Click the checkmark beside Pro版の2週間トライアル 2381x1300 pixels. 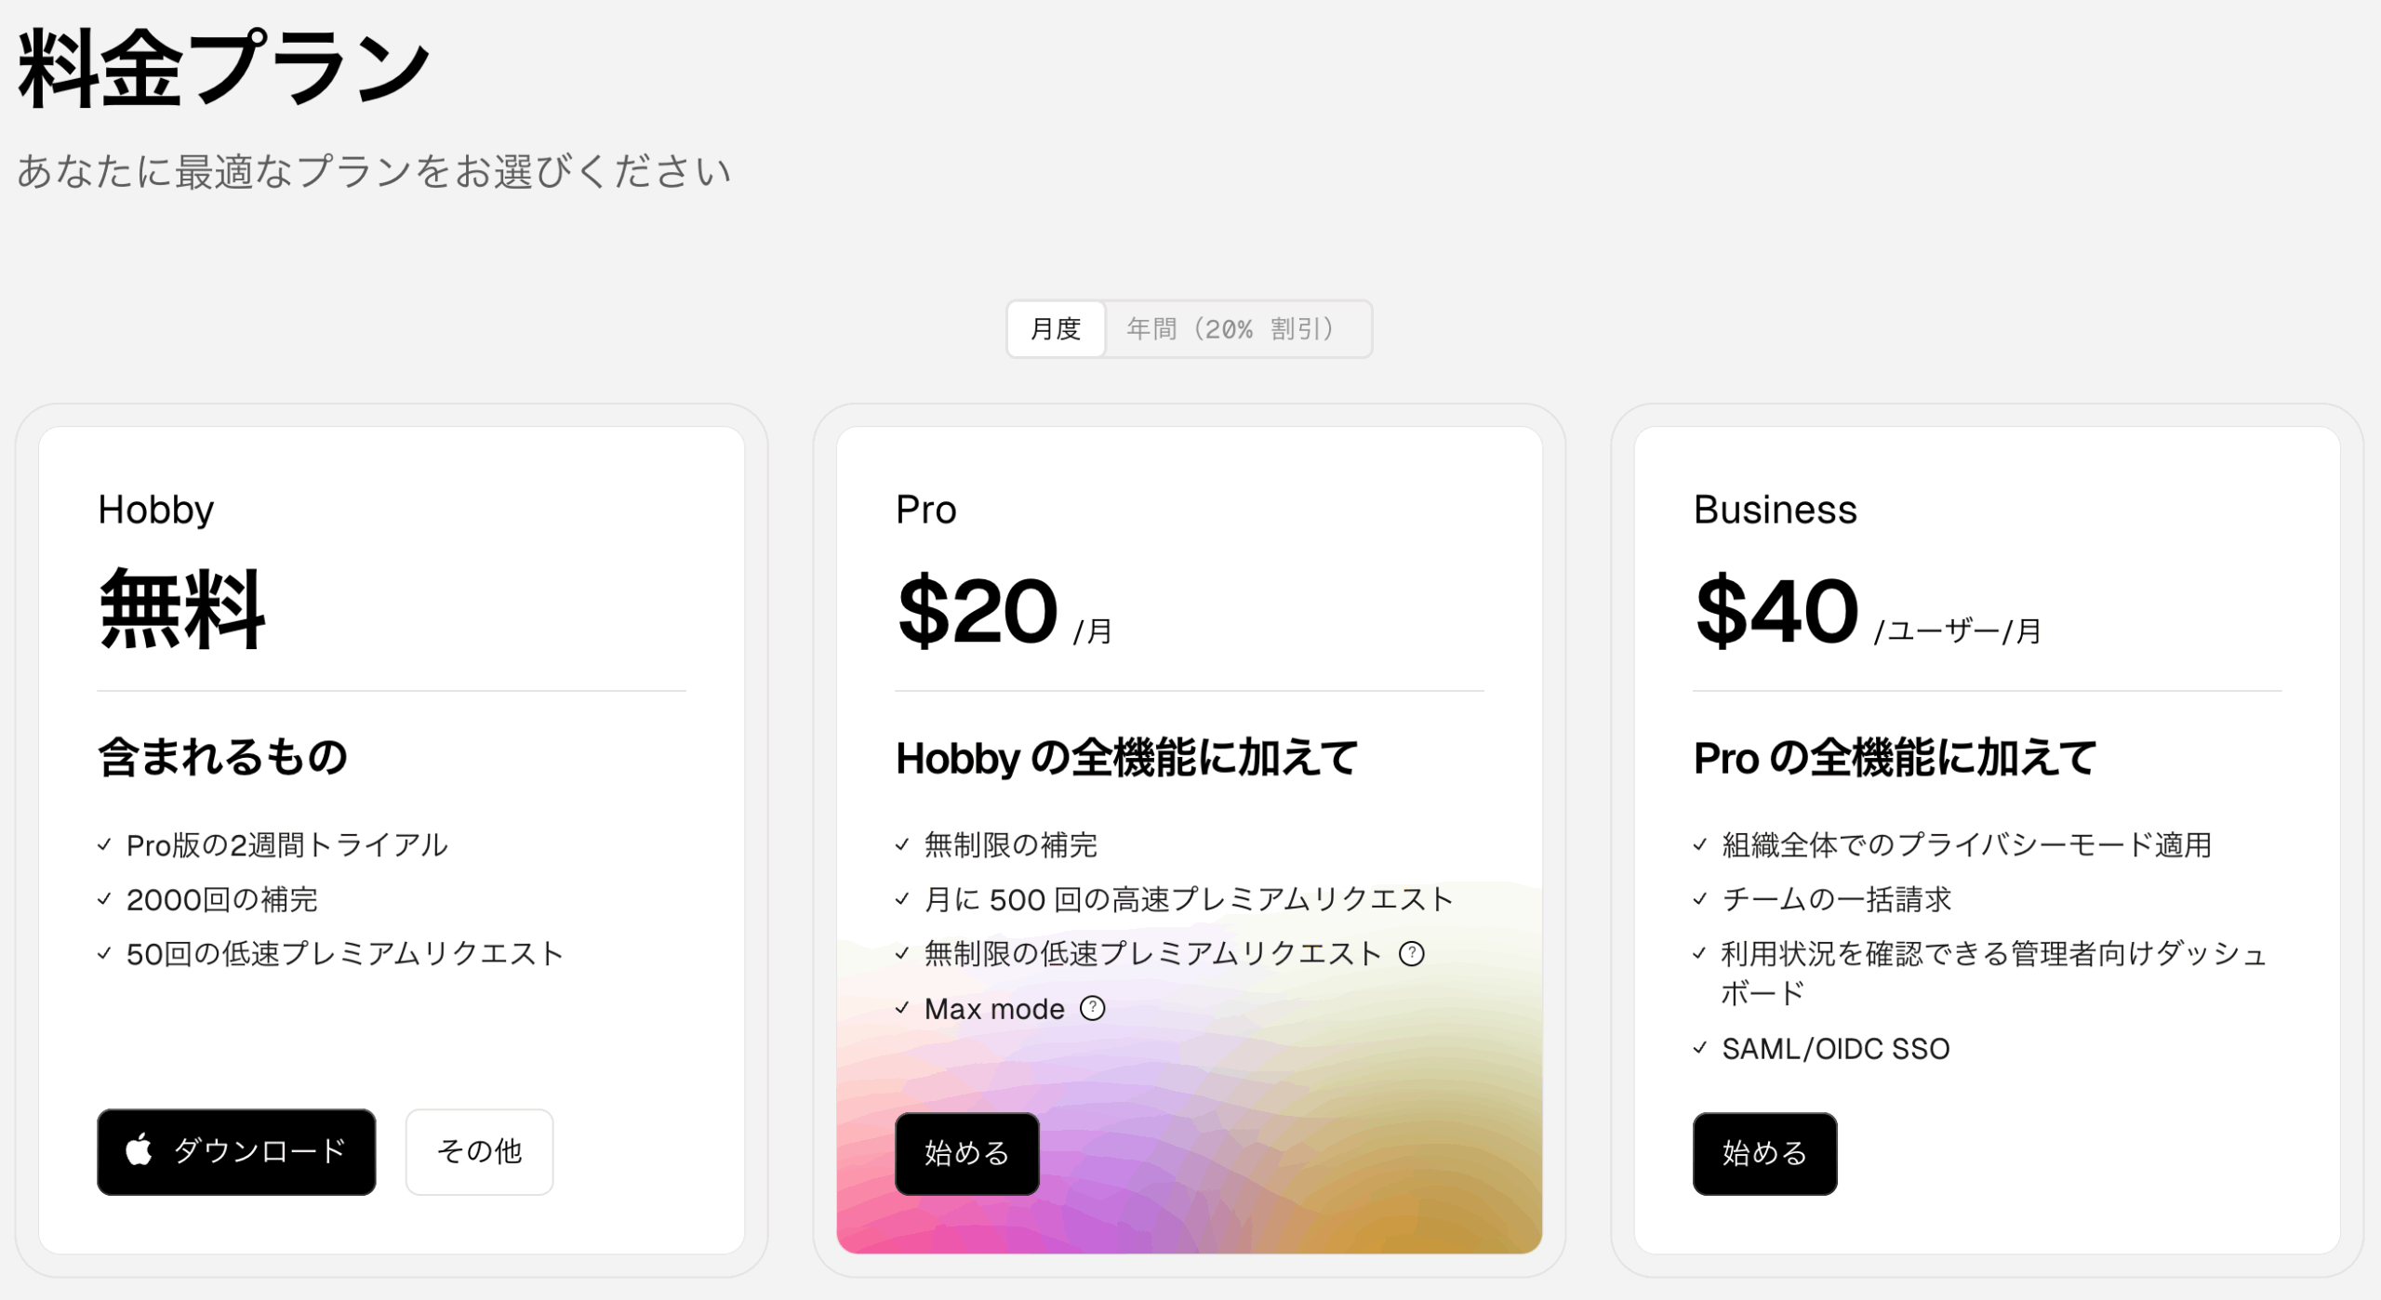point(104,844)
